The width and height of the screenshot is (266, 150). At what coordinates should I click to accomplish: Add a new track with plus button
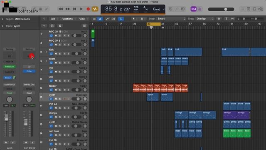(44, 26)
